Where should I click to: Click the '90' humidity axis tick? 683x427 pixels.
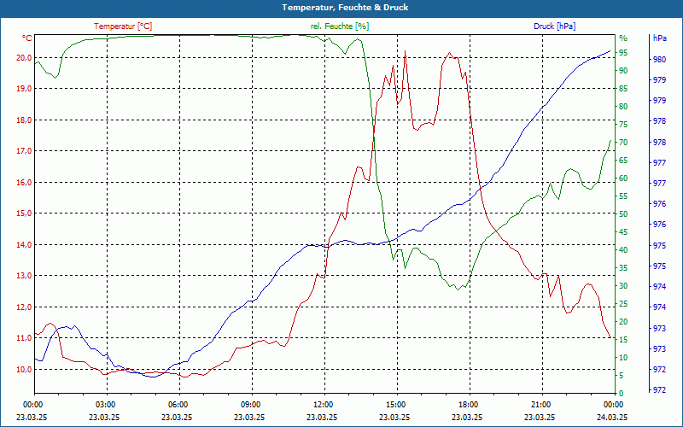point(623,71)
